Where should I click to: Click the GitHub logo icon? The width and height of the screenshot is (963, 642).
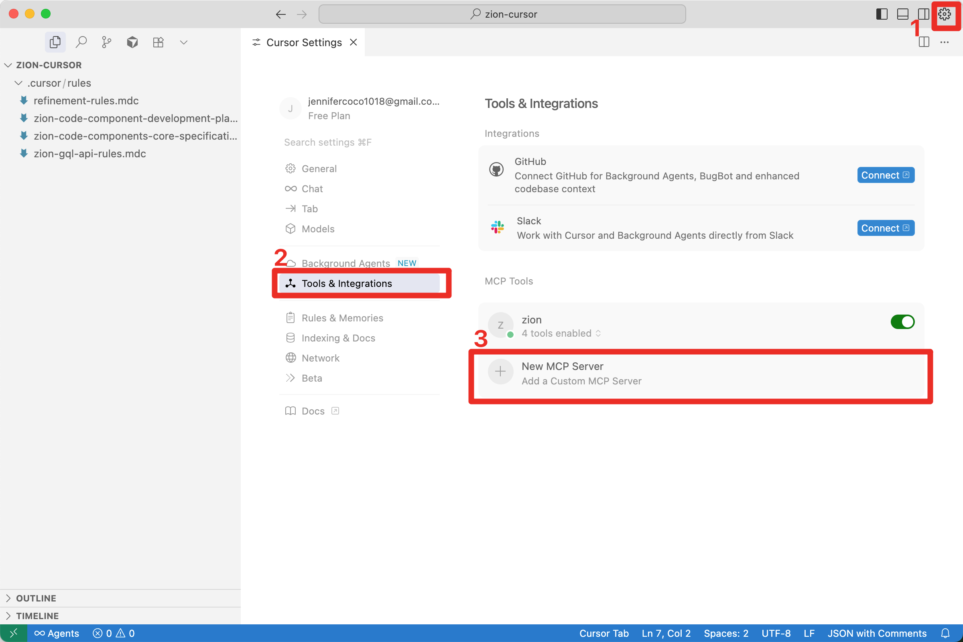[497, 169]
